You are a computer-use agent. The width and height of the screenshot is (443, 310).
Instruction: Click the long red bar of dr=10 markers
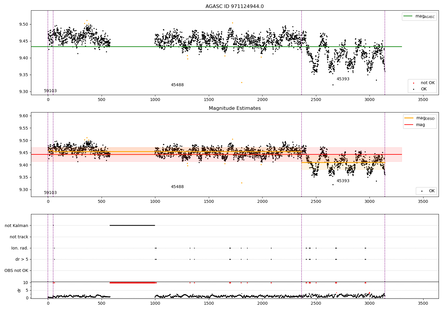point(133,283)
